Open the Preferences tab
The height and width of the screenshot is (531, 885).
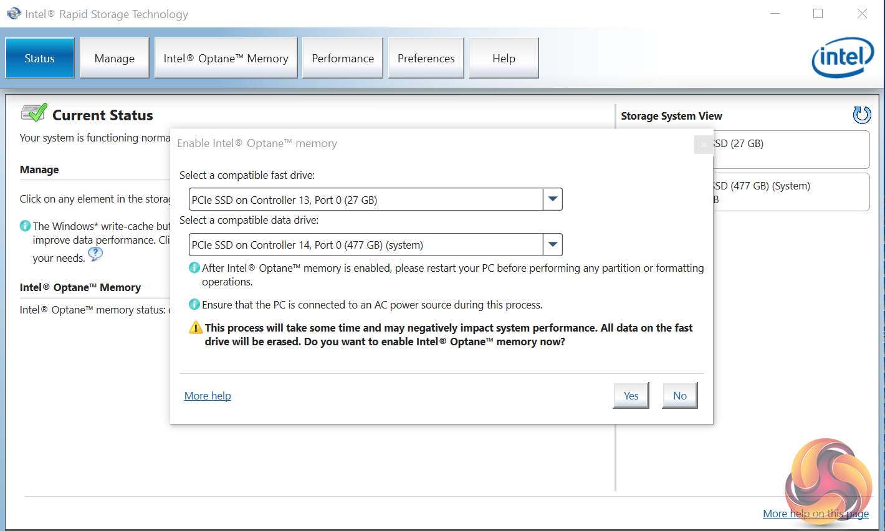pos(426,58)
